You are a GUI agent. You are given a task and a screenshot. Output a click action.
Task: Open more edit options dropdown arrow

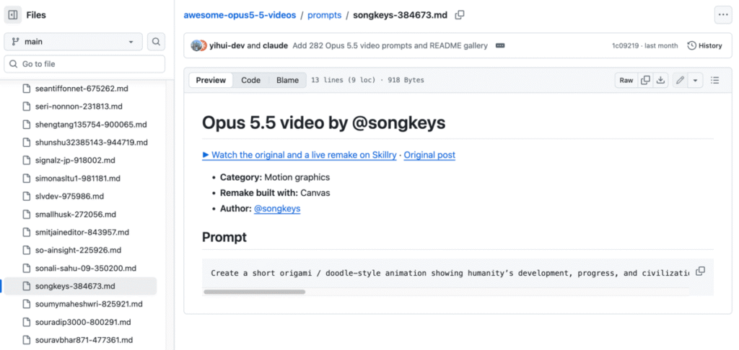695,81
